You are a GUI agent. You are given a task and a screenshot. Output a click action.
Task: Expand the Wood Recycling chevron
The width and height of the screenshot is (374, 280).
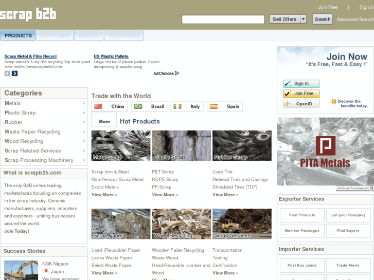point(84,141)
